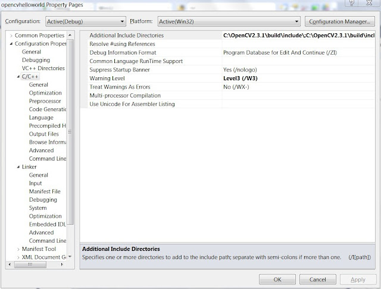
Task: Expand the Common Properties node
Action: click(x=11, y=36)
